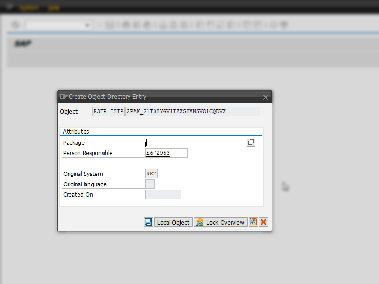Open the Lock Overview
379x284 pixels.
pos(220,222)
